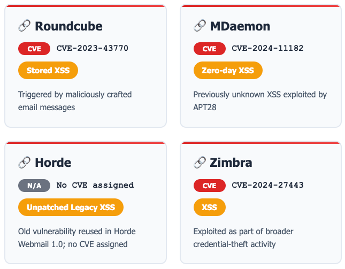Viewport: 345px width, 269px height.
Task: Open the CVE-2024-11182 identifier
Action: tap(267, 48)
